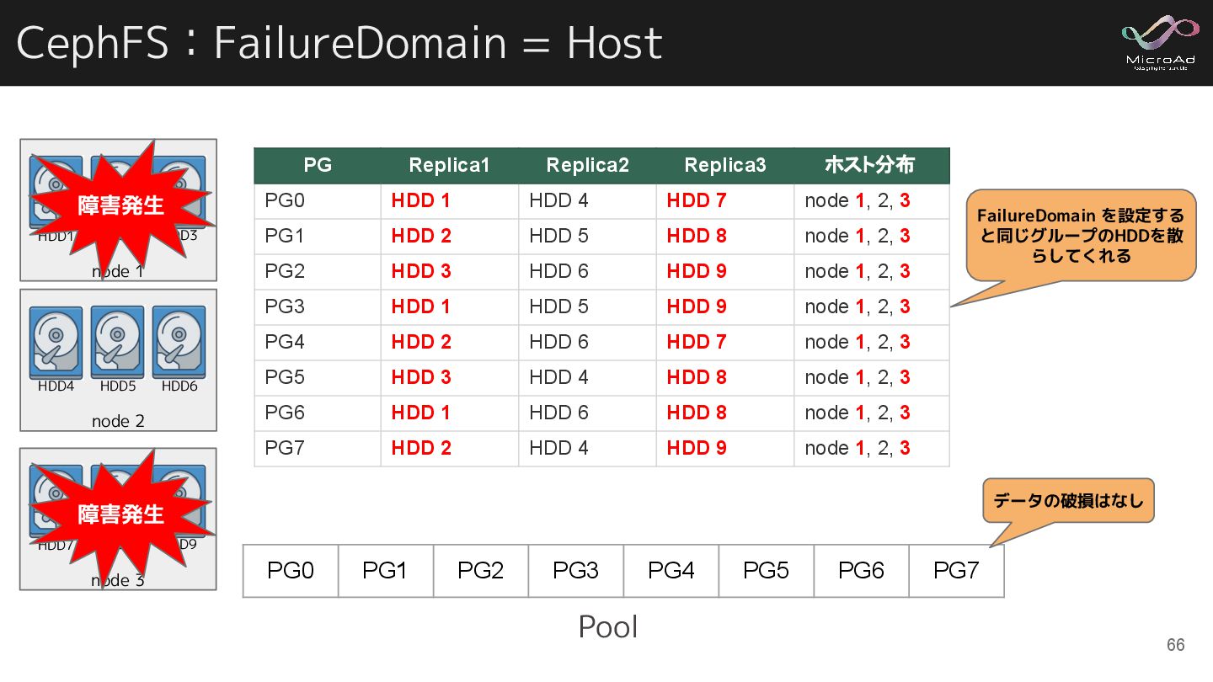
Task: Click the Replica2 cell for PG1
Action: coord(558,236)
